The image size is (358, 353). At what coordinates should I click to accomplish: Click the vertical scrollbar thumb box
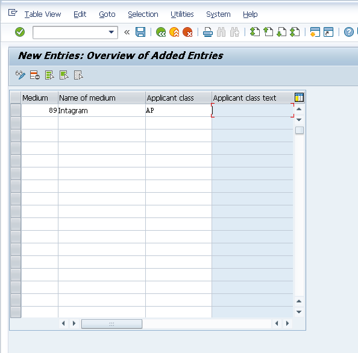coord(300,130)
